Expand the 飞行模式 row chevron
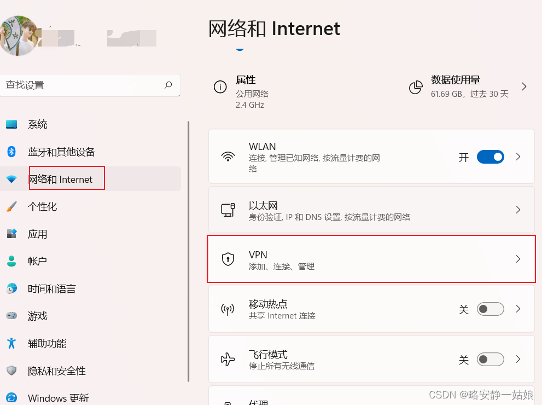 [x=518, y=360]
